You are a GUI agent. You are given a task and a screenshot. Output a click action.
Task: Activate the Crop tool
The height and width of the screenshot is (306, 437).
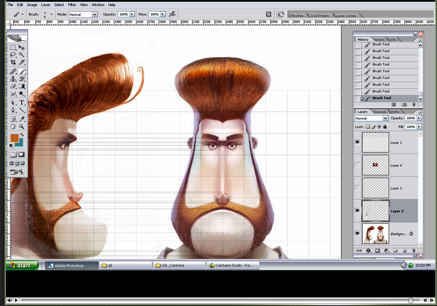click(x=13, y=62)
